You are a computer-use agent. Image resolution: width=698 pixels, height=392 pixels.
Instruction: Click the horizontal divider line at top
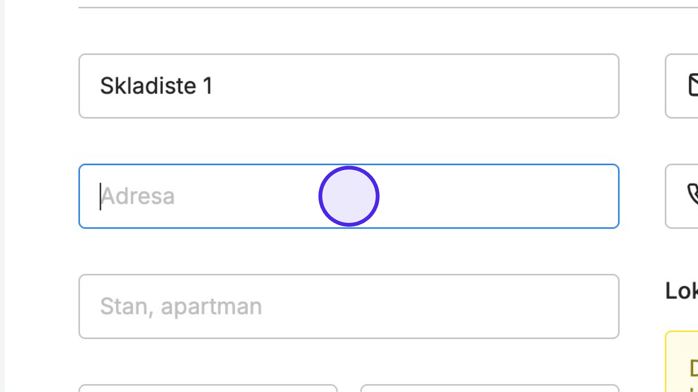[x=388, y=7]
